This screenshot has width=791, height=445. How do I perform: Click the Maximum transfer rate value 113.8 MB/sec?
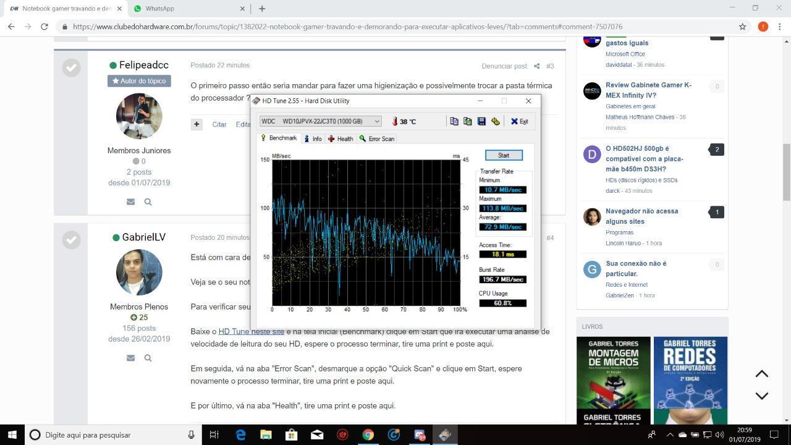[502, 208]
